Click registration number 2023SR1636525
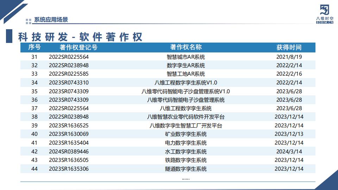Screen dimensions: 338x190 pyautogui.click(x=69, y=125)
